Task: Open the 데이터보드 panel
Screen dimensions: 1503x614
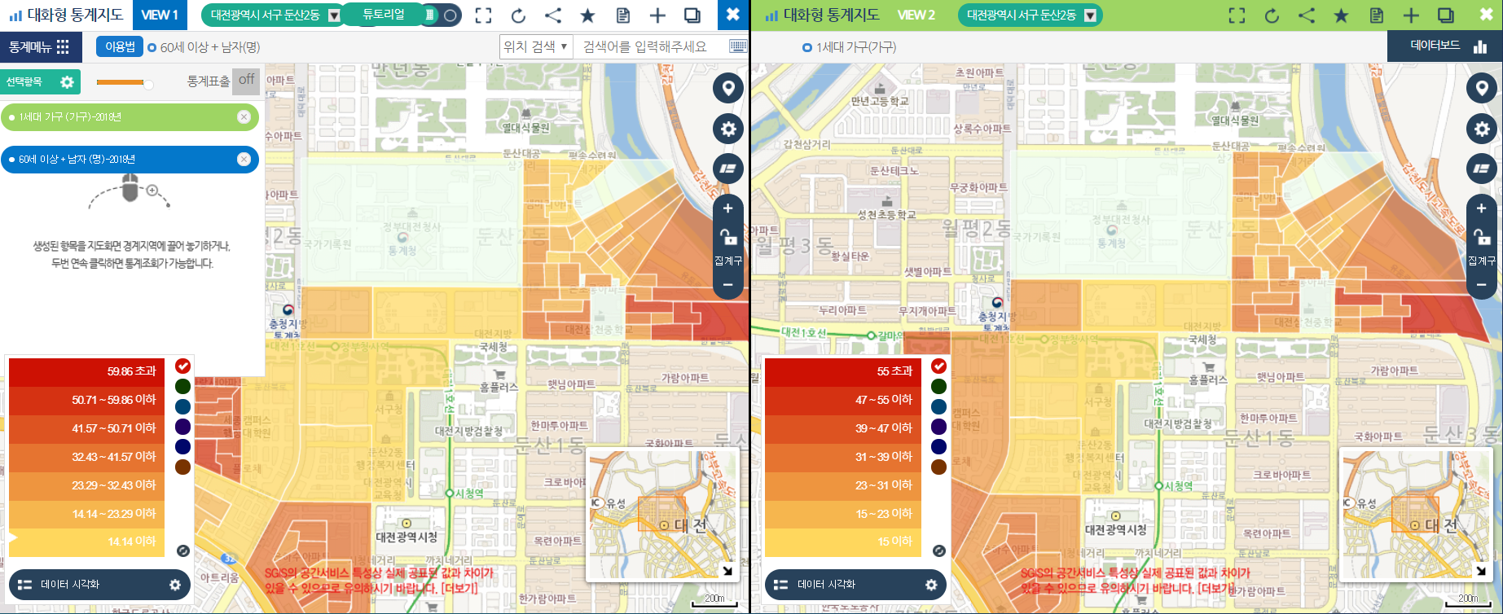Action: [x=1444, y=46]
